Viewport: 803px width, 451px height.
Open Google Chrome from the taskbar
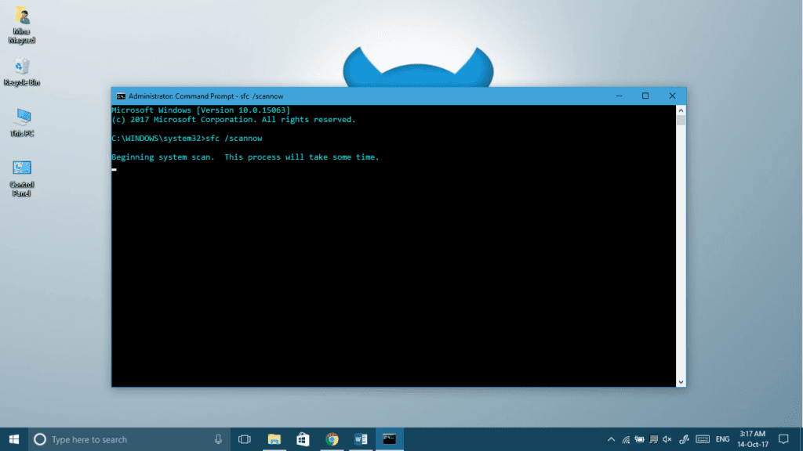[x=332, y=439]
